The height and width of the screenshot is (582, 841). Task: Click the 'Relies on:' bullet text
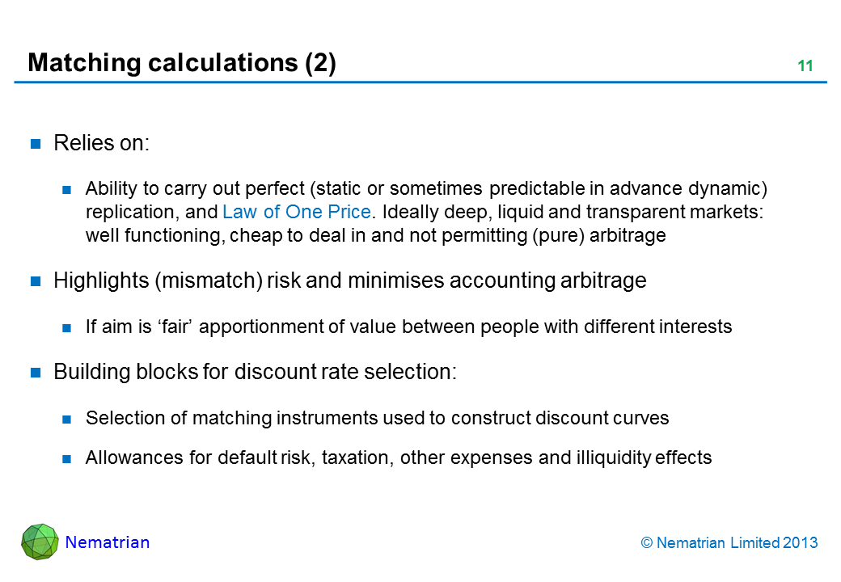coord(101,144)
